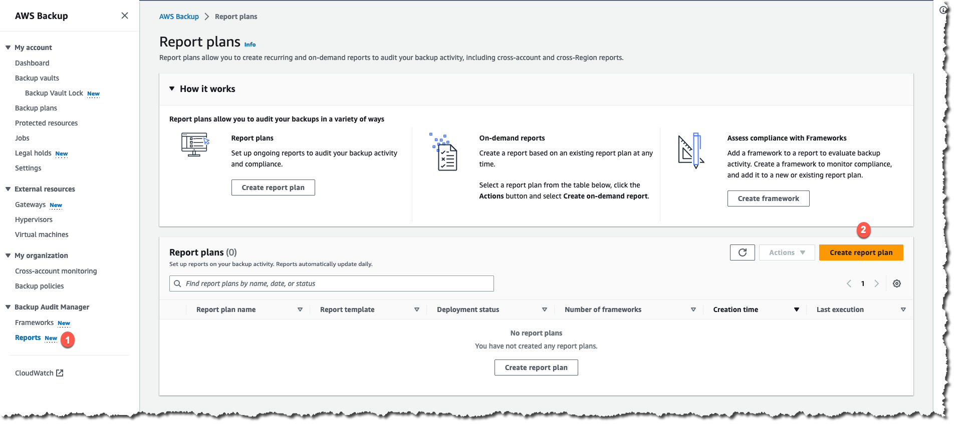Collapse the My account sidebar group
Image resolution: width=969 pixels, height=434 pixels.
pos(8,47)
